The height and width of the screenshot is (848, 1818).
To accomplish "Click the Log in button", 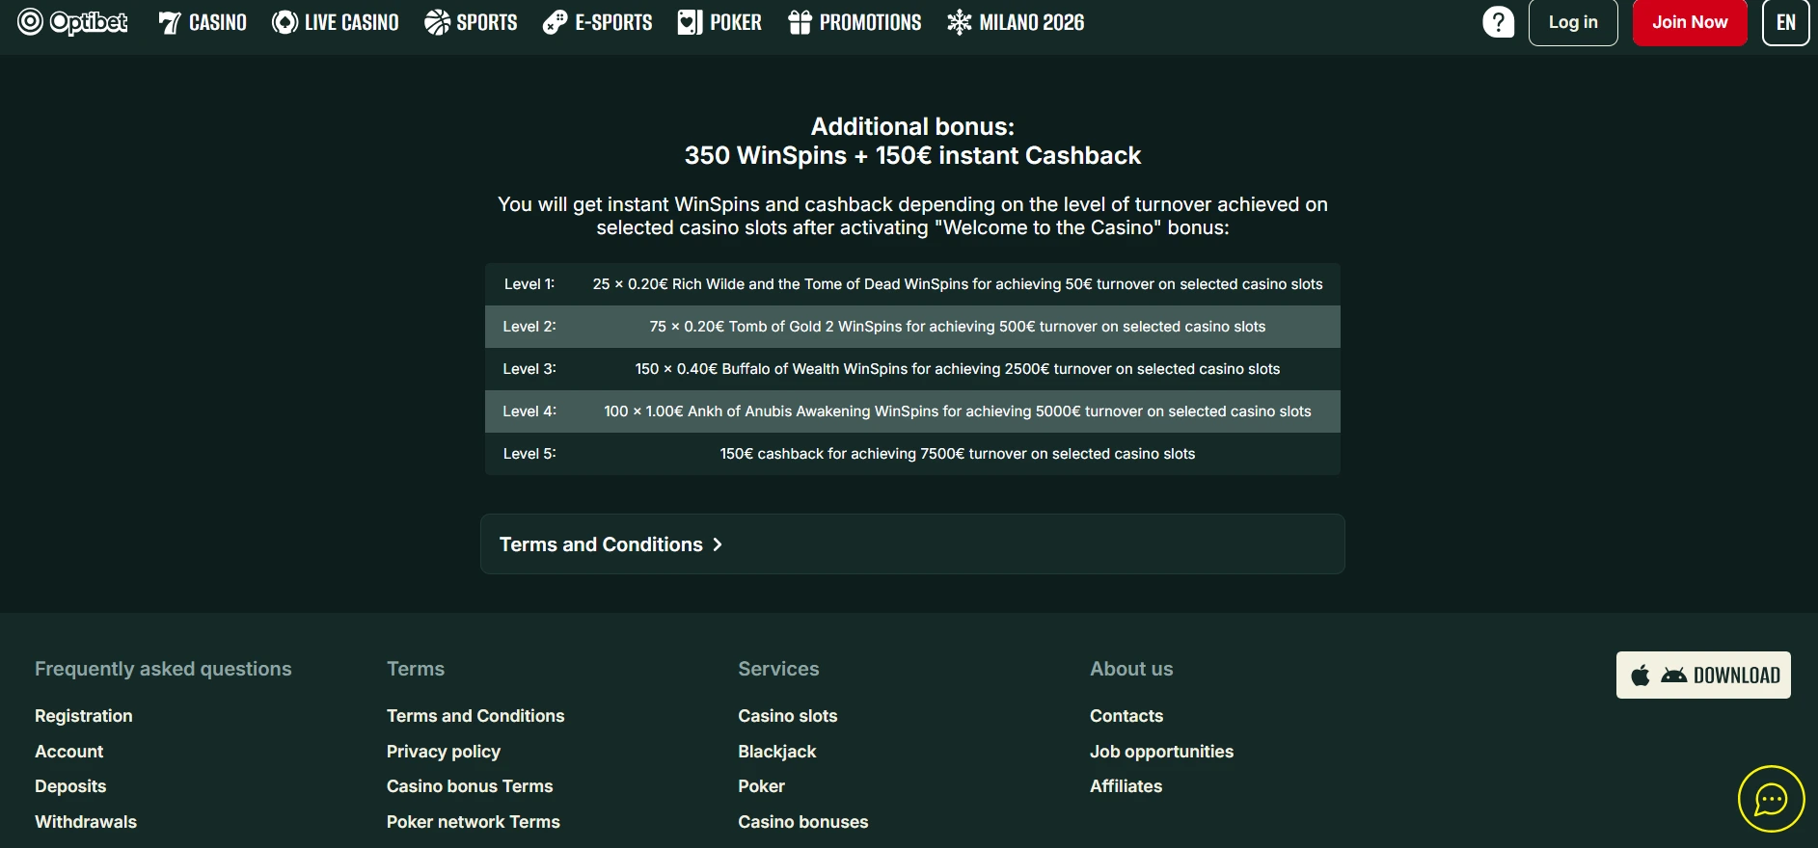I will [1572, 22].
